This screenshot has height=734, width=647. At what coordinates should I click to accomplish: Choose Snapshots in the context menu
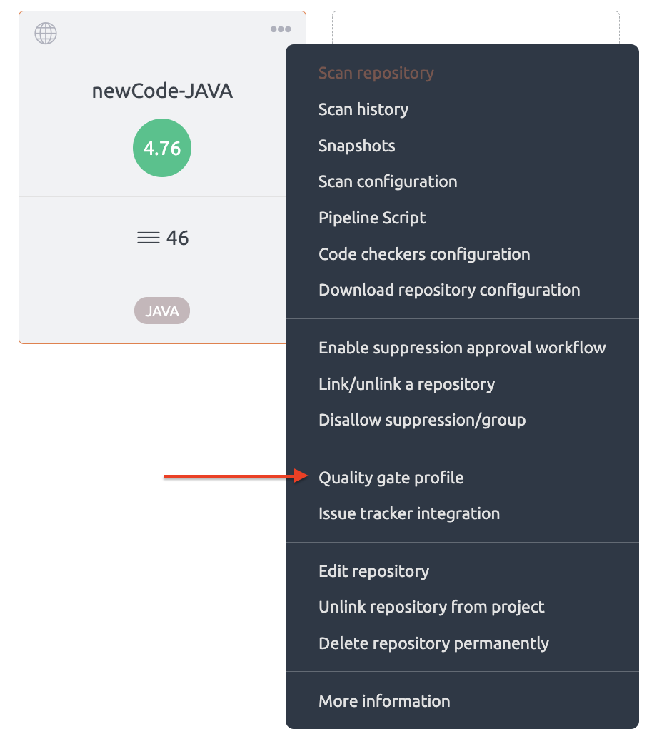(x=356, y=146)
